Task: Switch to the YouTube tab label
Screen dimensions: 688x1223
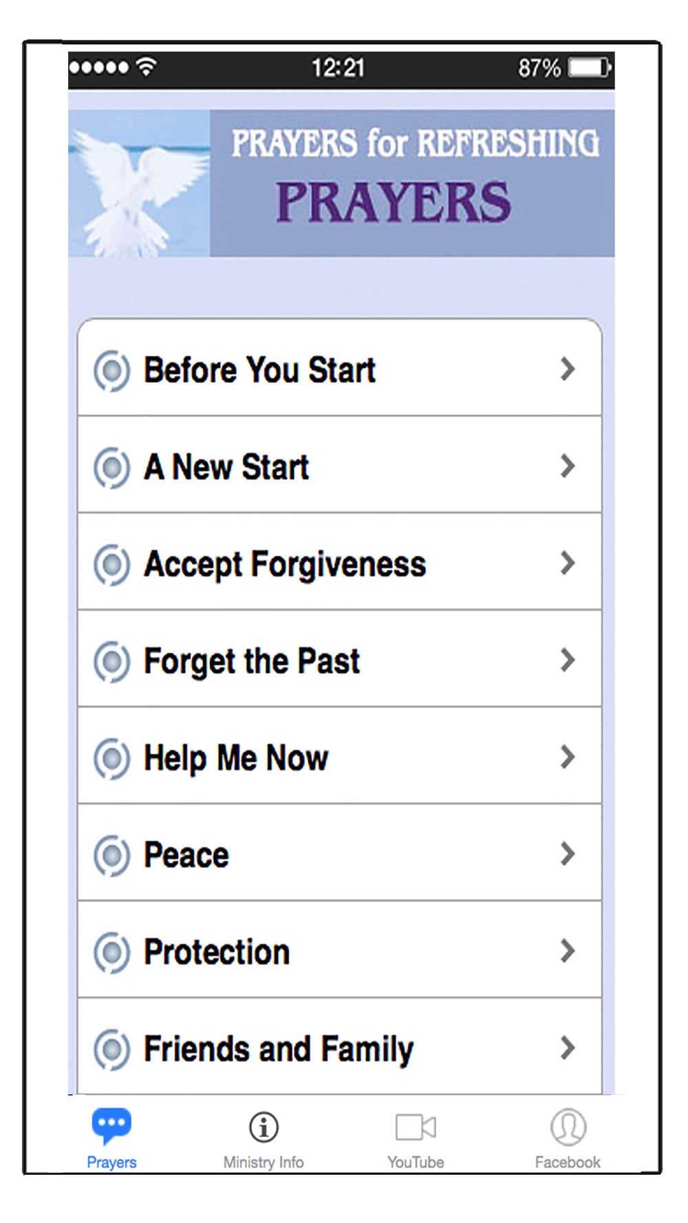Action: point(416,1162)
